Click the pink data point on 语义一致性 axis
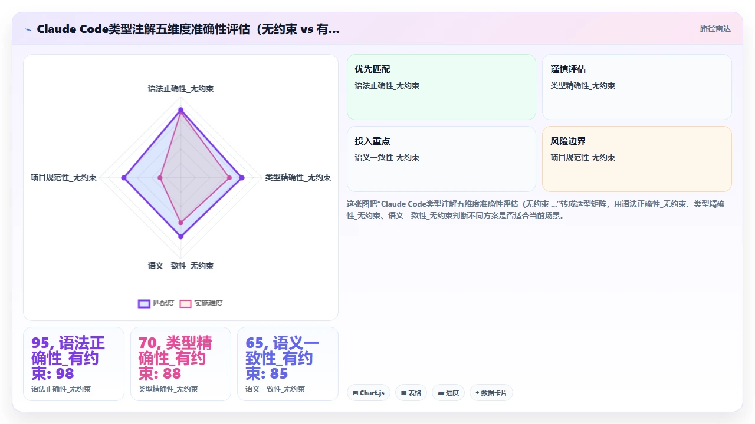Image resolution: width=755 pixels, height=424 pixels. coord(180,223)
